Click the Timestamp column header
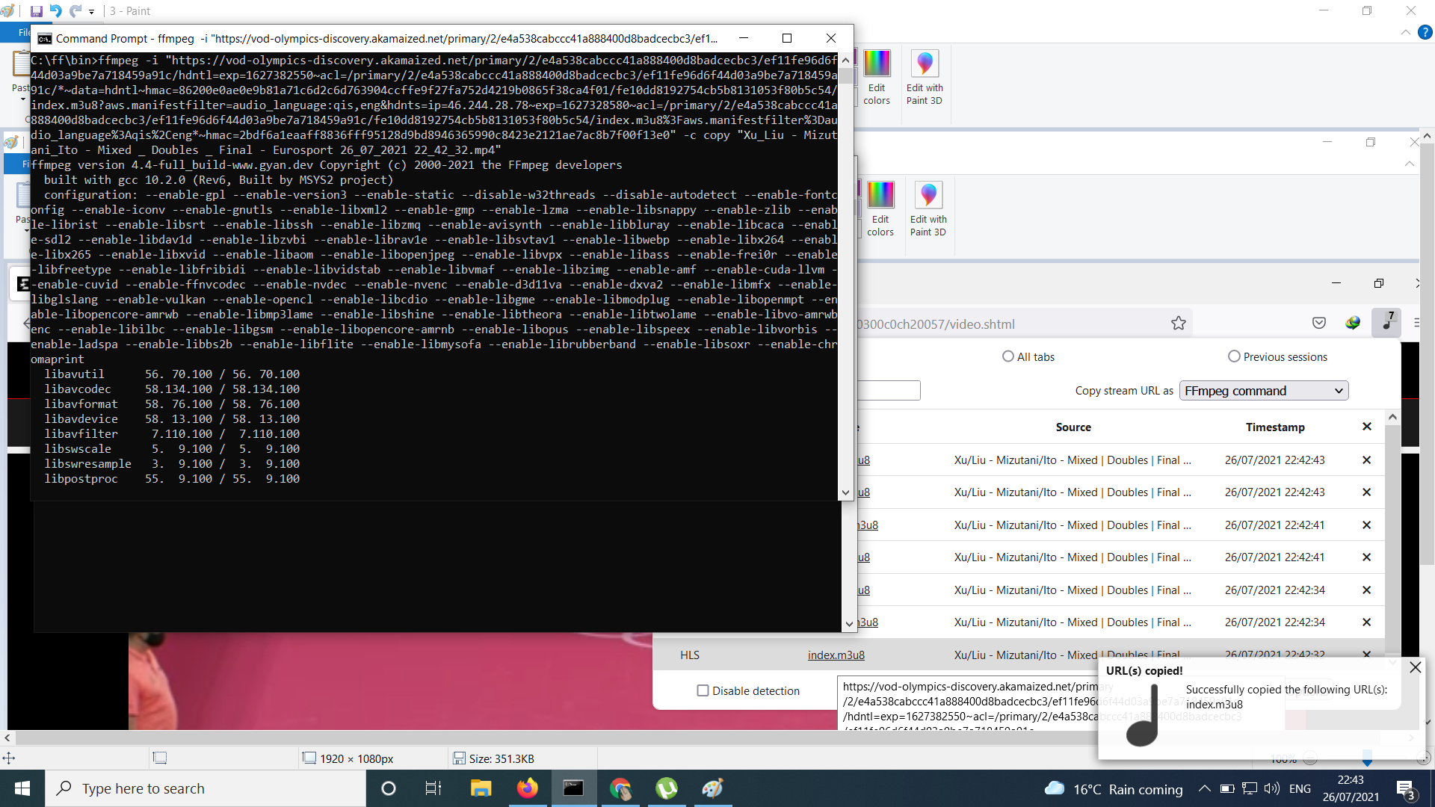 coord(1275,427)
